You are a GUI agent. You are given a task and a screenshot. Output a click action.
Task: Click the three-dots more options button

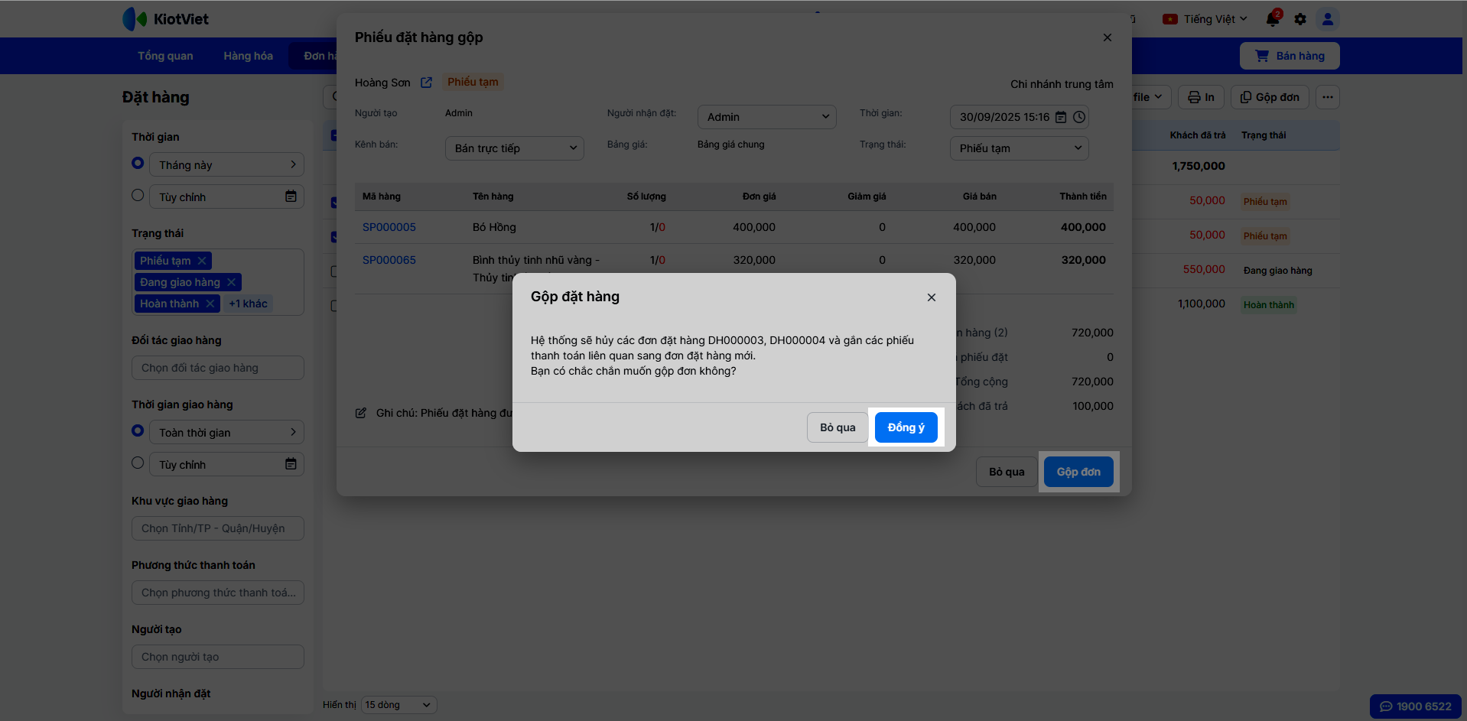tap(1328, 97)
